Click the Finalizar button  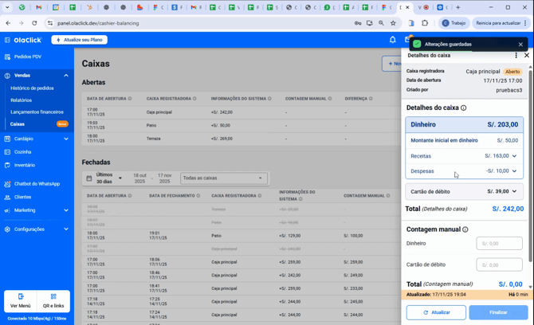498,312
